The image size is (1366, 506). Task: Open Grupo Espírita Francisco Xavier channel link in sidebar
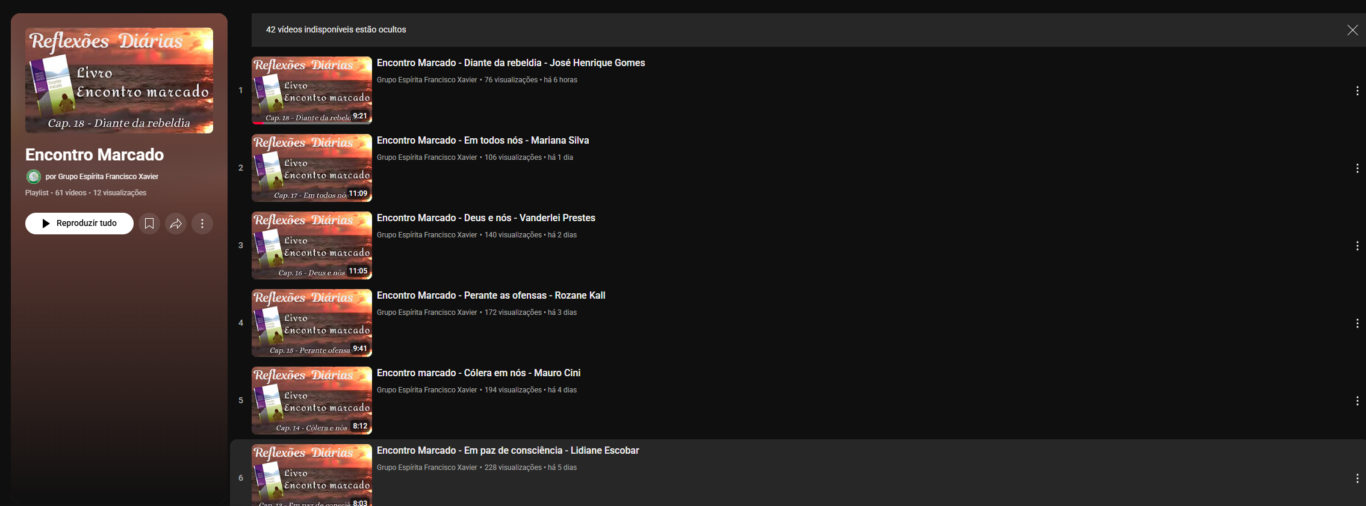[108, 177]
